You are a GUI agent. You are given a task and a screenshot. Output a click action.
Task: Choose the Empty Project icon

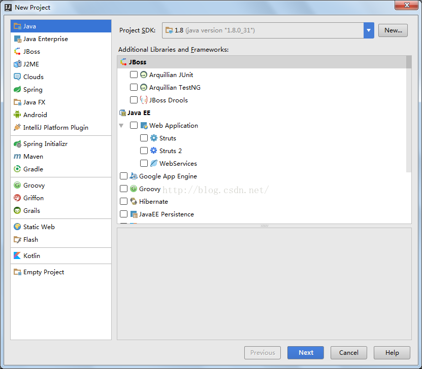(x=17, y=272)
